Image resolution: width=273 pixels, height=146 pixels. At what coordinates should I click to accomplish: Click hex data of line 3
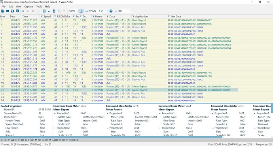click(186, 27)
